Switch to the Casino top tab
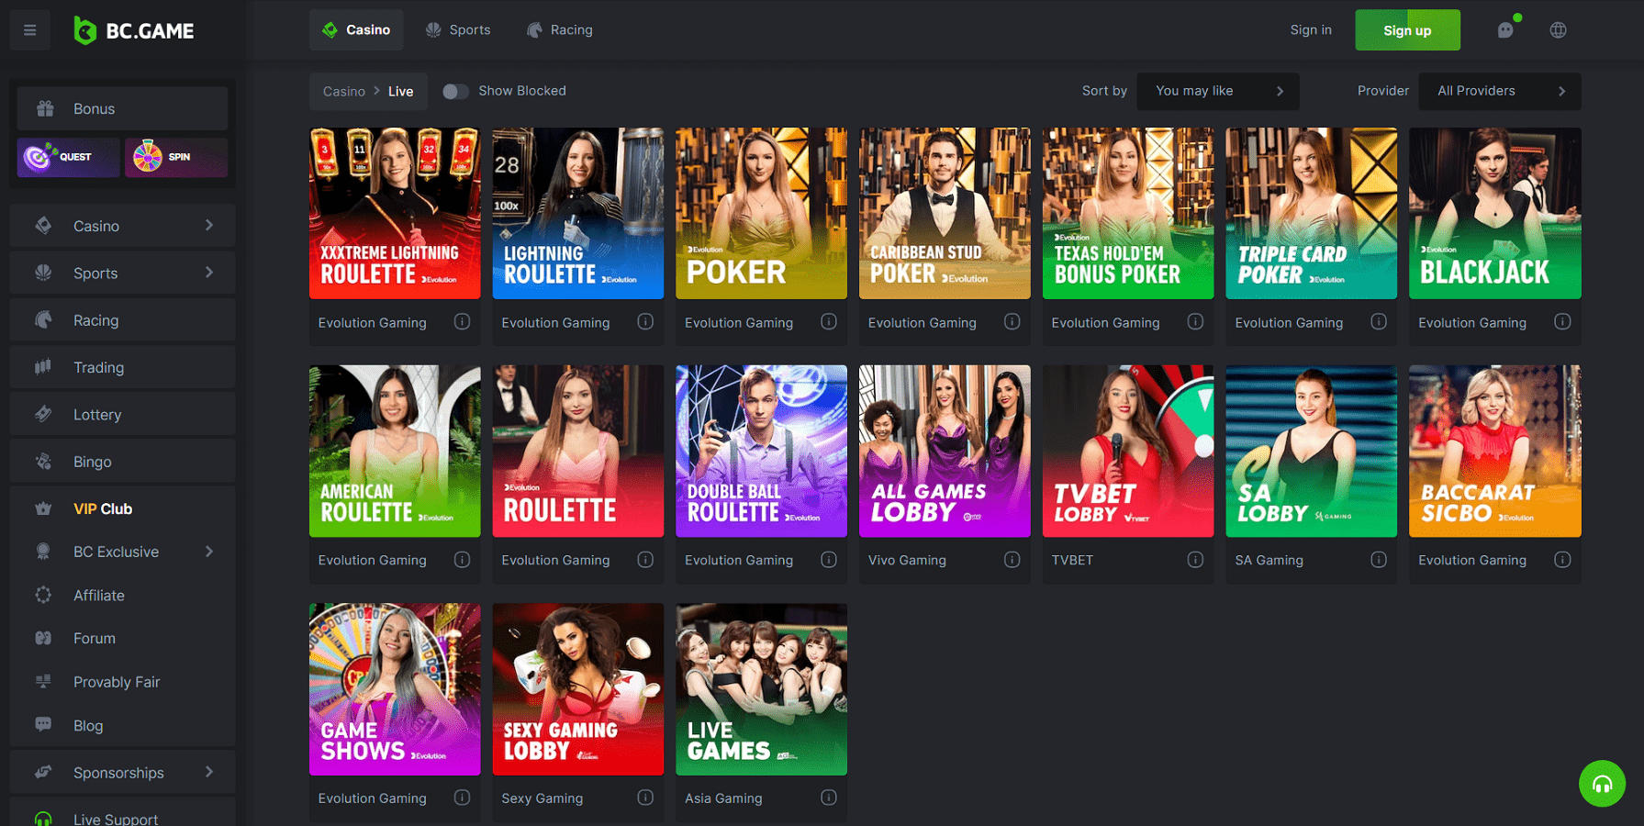 [356, 30]
